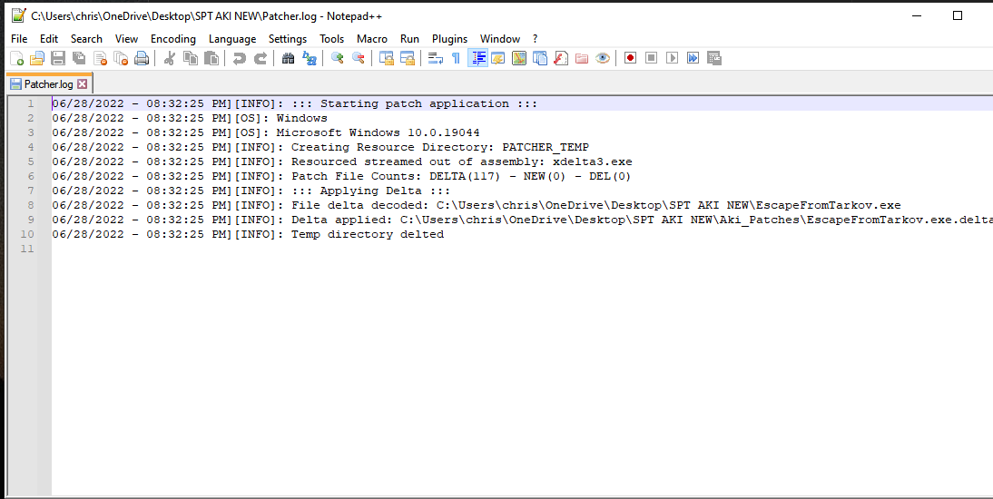Image resolution: width=993 pixels, height=499 pixels.
Task: Start macro recording with red dot icon
Action: [630, 58]
